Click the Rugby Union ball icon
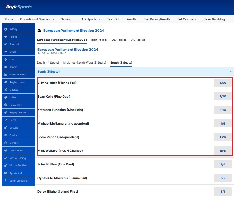 click(6, 82)
